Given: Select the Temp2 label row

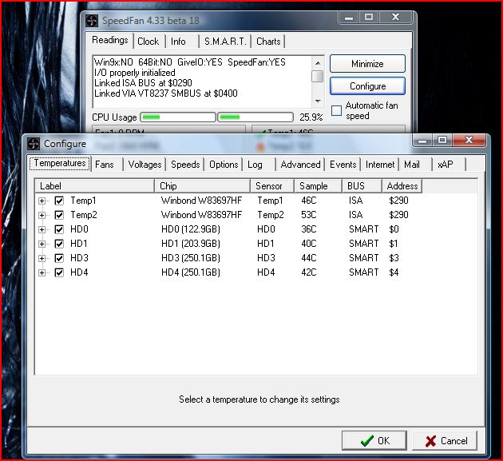Looking at the screenshot, I should point(84,215).
